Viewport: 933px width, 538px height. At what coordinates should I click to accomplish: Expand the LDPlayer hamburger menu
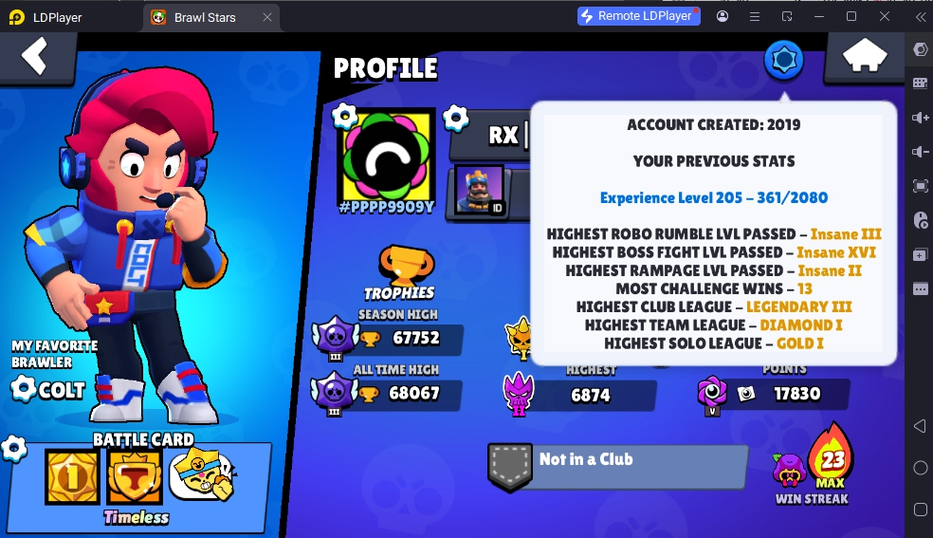pyautogui.click(x=755, y=17)
